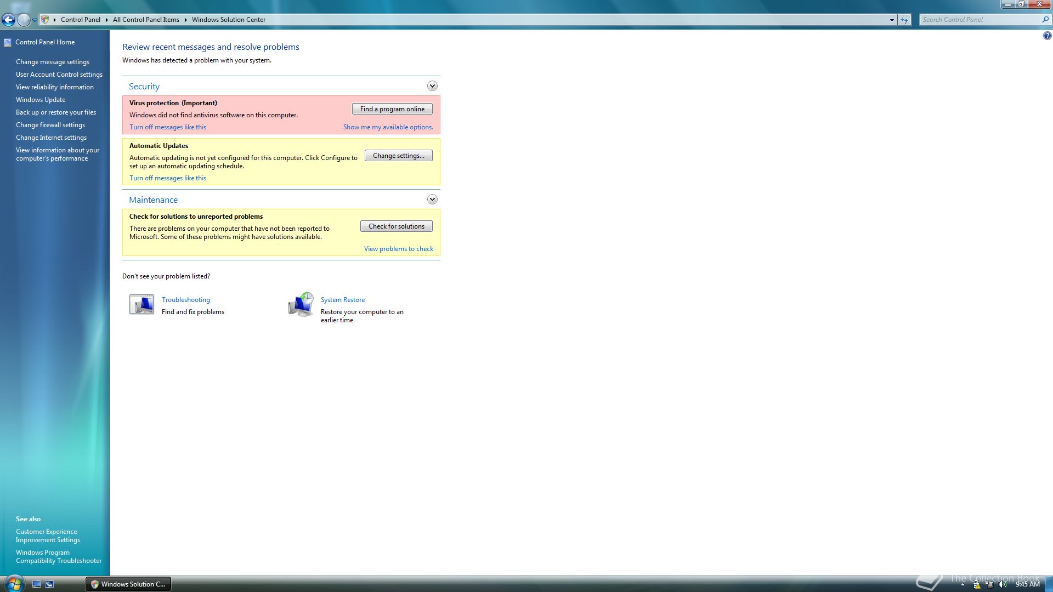Open Windows Program Compatibility Troubleshooter
The height and width of the screenshot is (592, 1053).
click(x=59, y=556)
